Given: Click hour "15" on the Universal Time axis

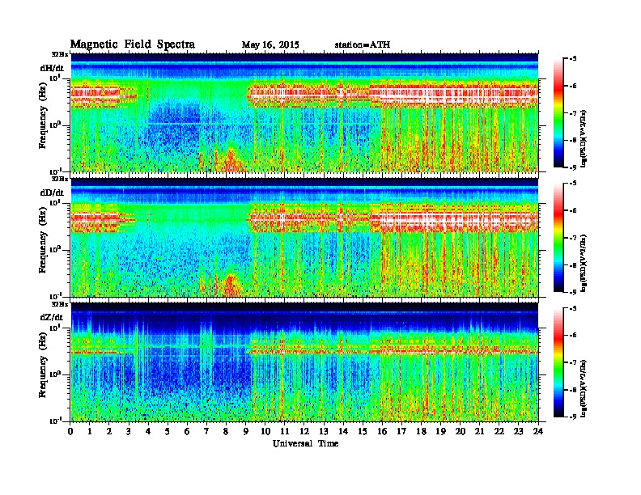Looking at the screenshot, I should [x=363, y=431].
